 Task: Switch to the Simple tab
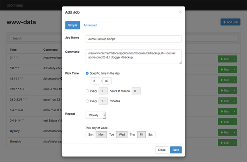72,25
